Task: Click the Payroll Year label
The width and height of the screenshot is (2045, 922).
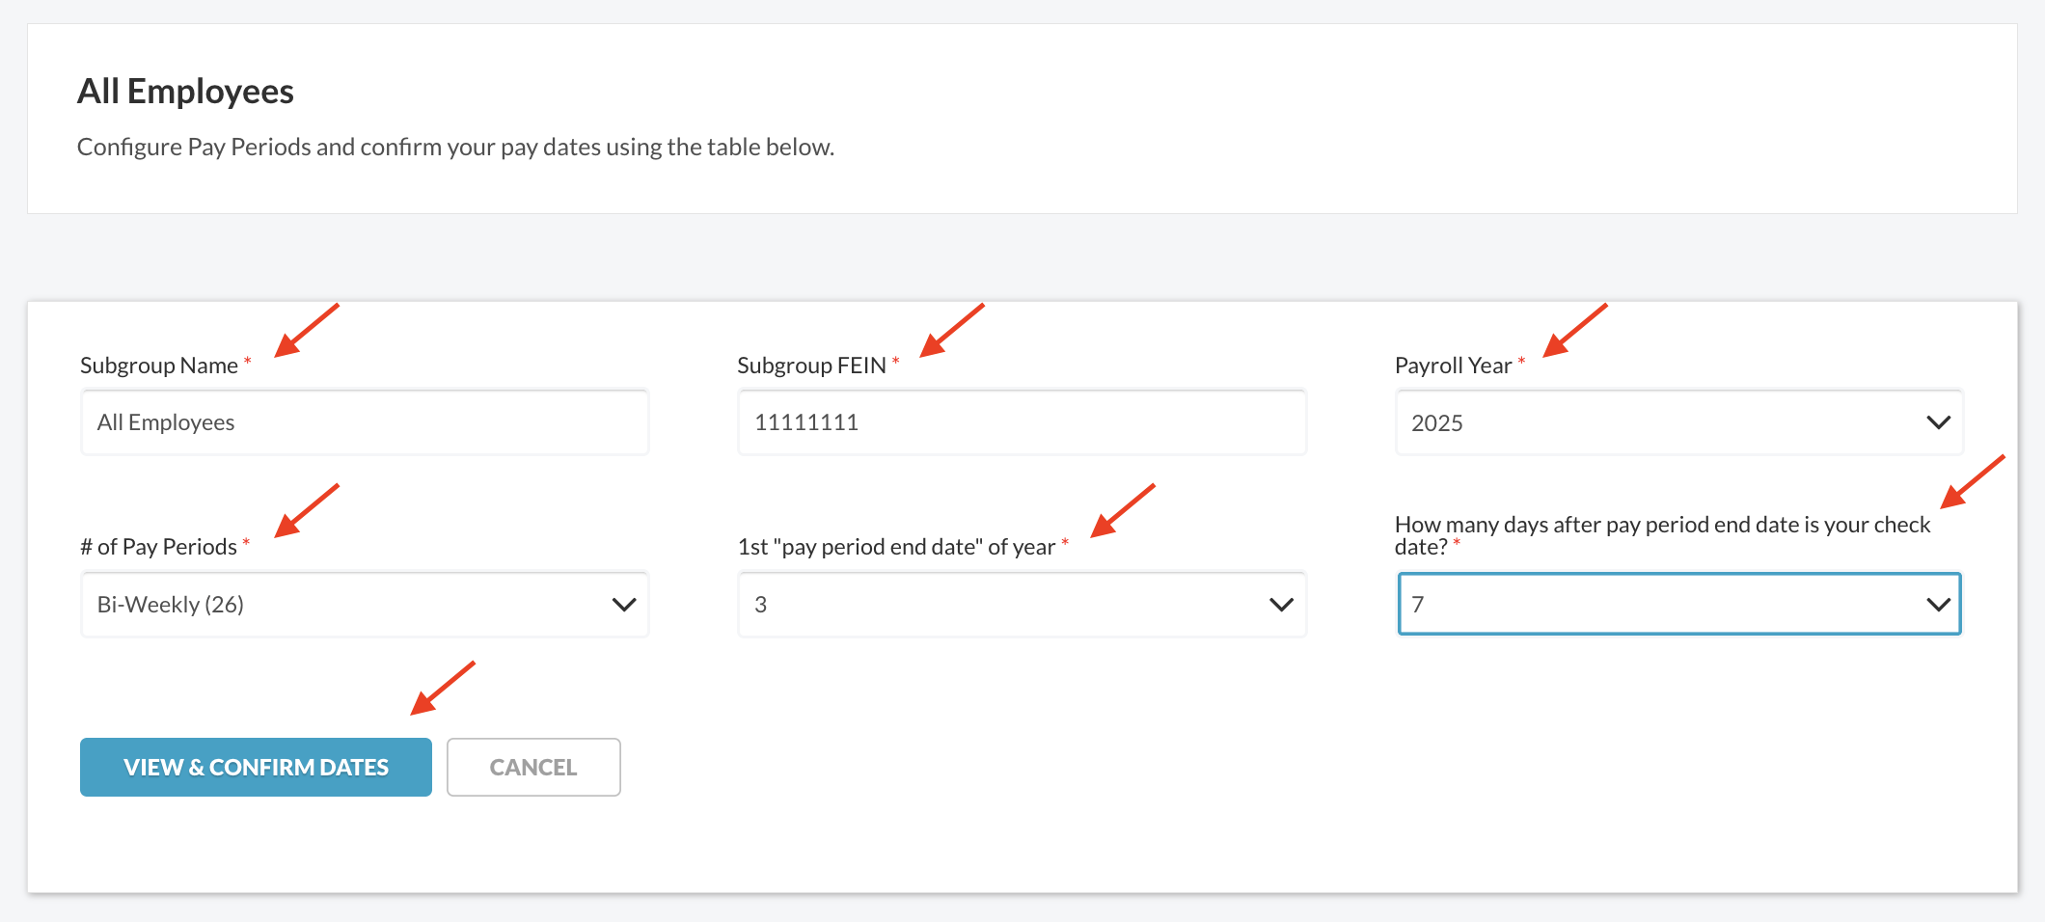Action: [x=1453, y=366]
